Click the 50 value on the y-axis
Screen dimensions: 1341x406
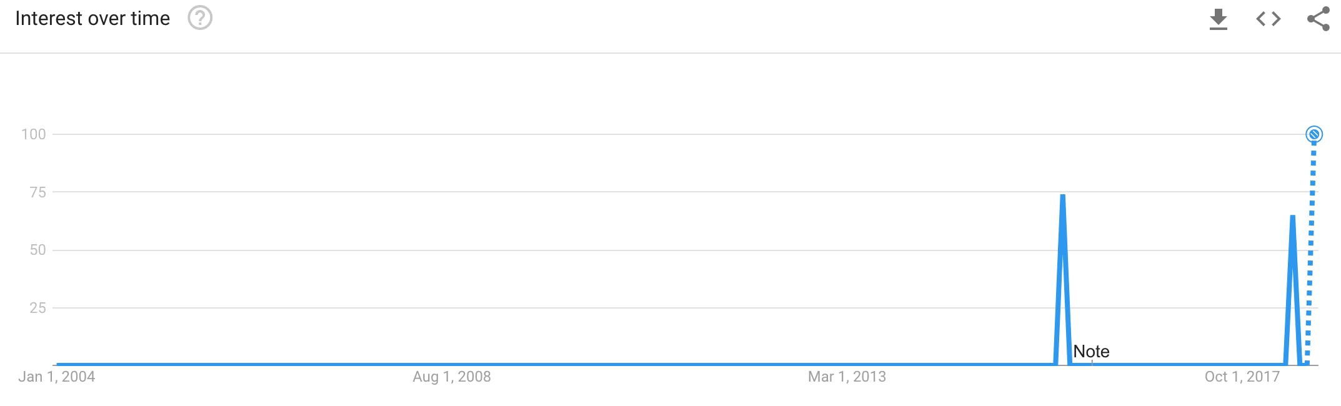pyautogui.click(x=38, y=250)
